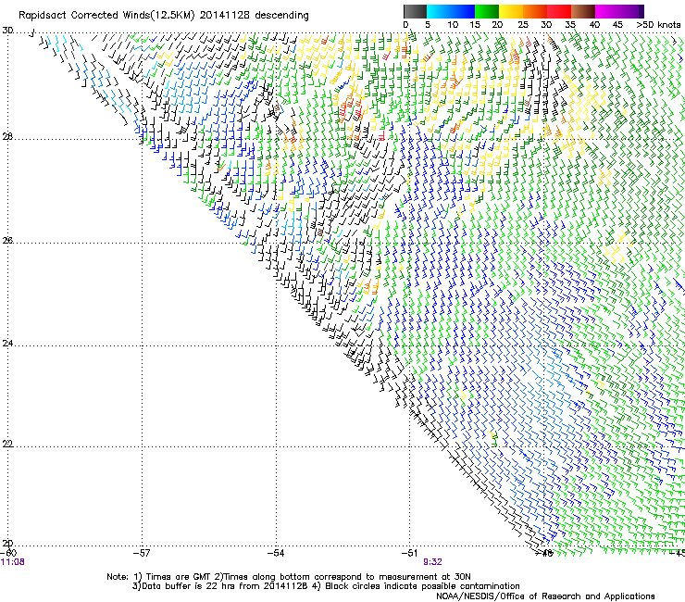Viewport: 685px width, 602px height.
Task: Click the 'Note: 1) Times are GMT' line
Action: [x=288, y=577]
